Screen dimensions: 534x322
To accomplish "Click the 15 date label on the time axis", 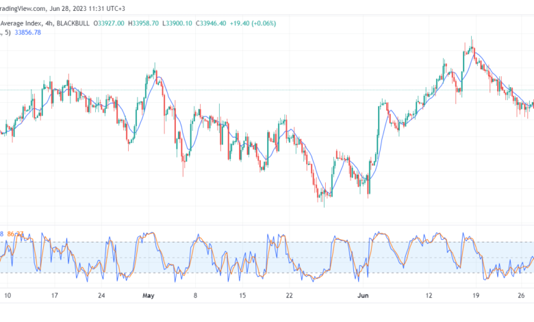I will point(242,295).
